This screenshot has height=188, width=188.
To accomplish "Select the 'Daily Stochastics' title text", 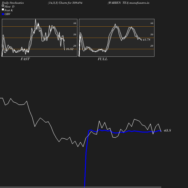I will click(x=13, y=3).
